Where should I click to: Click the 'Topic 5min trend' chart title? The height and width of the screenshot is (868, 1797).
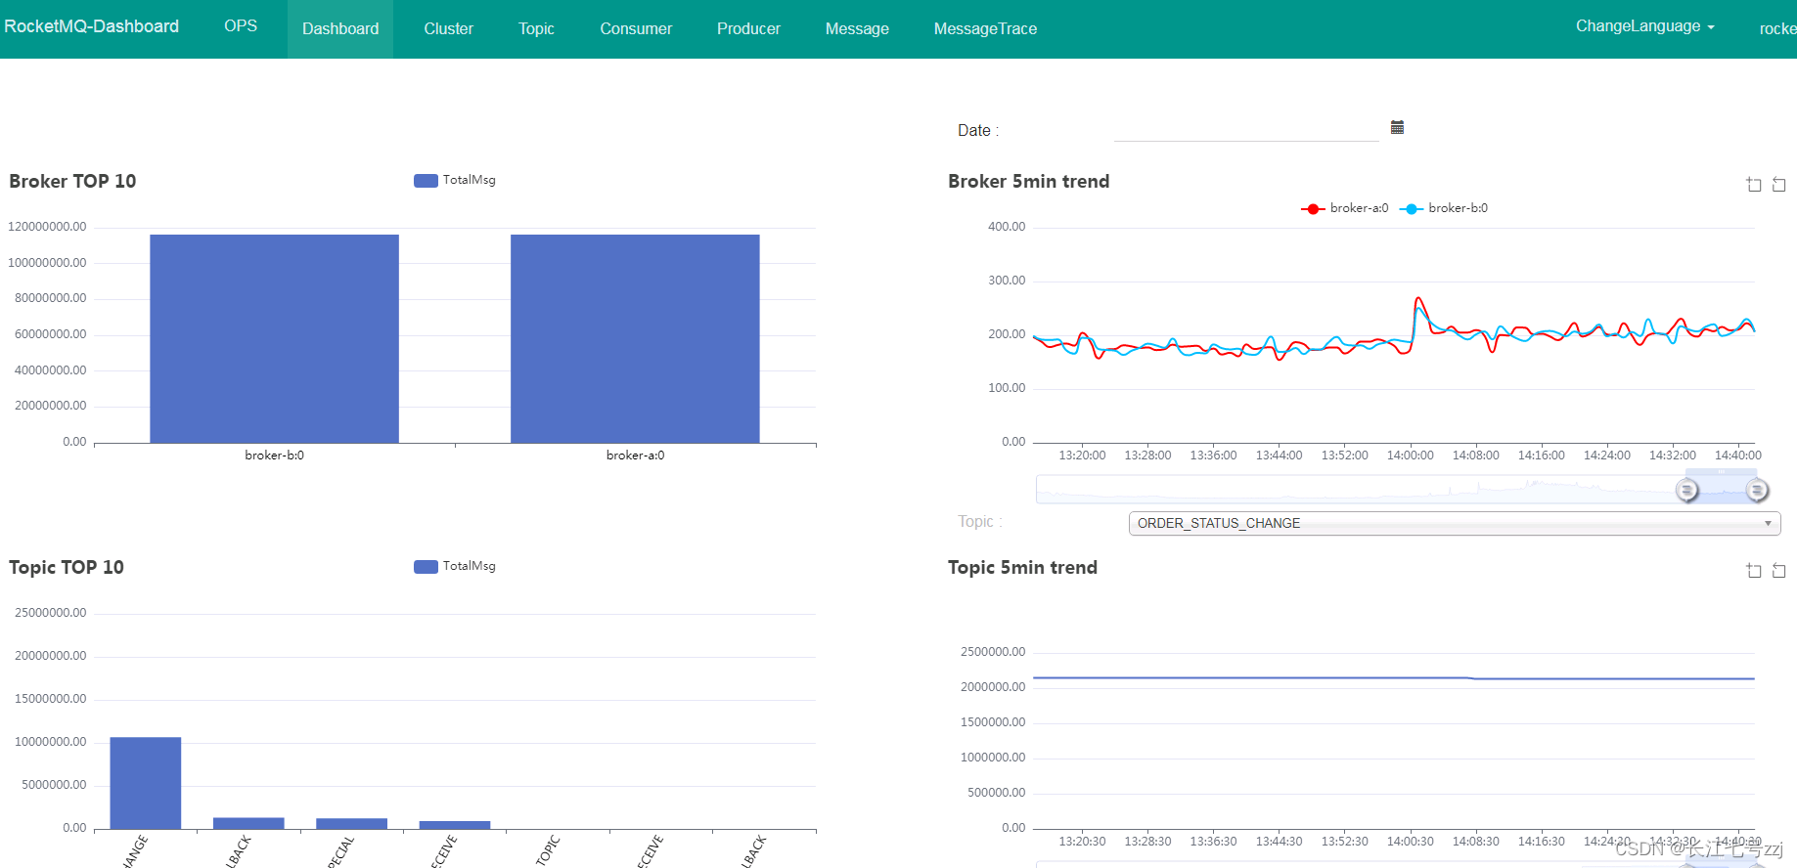[x=1022, y=567]
